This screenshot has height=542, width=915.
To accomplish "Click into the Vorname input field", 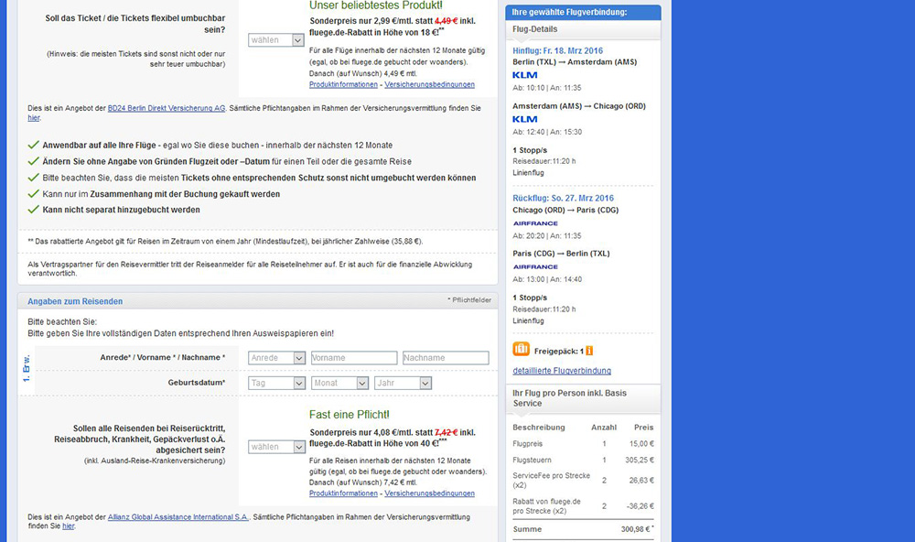I will tap(353, 358).
